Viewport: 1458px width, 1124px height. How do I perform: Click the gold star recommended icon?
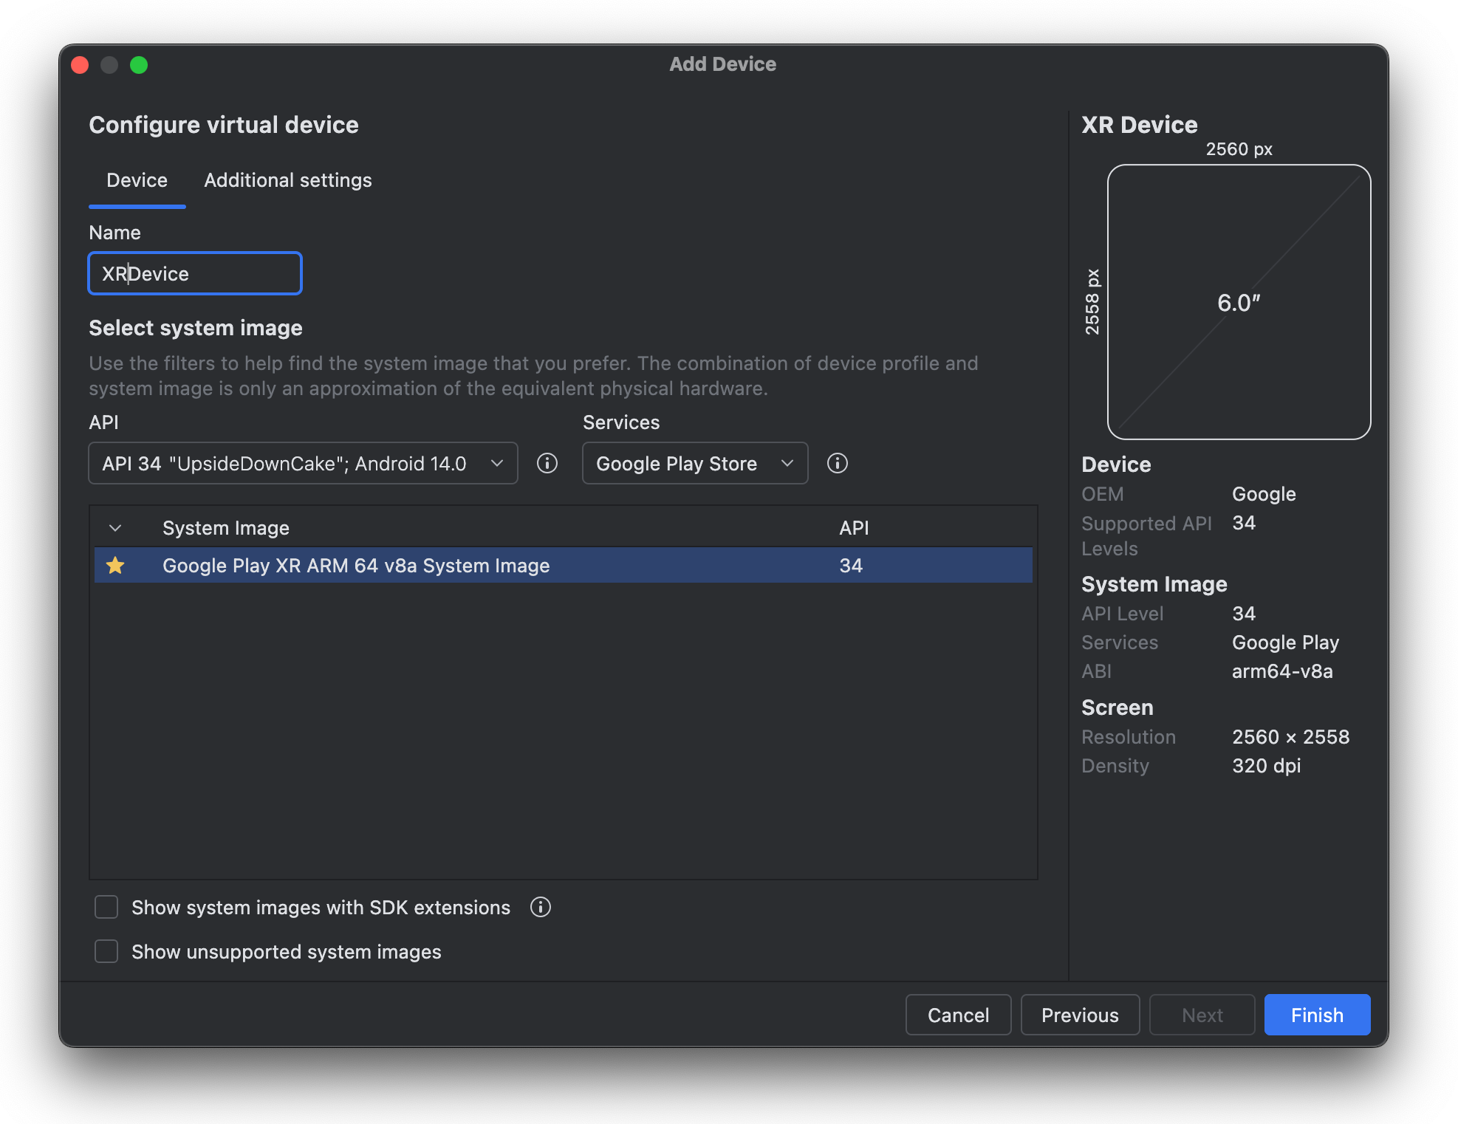(115, 566)
